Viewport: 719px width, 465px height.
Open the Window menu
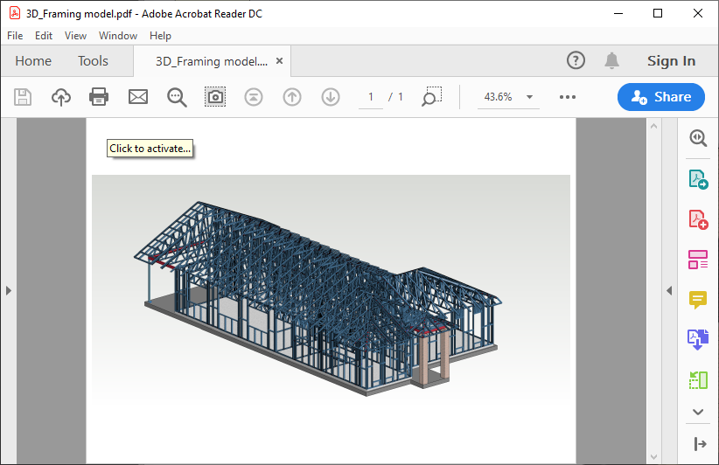click(117, 36)
